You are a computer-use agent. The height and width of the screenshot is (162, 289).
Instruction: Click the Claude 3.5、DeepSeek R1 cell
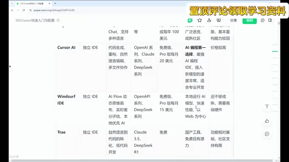coord(143,142)
